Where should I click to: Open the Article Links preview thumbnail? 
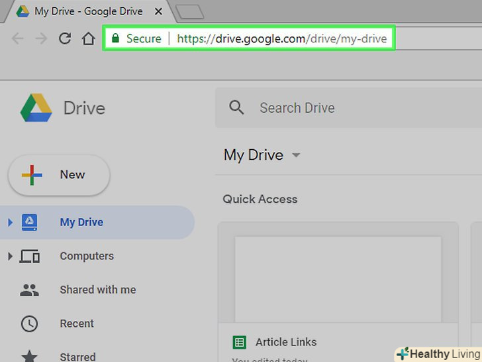tap(338, 279)
